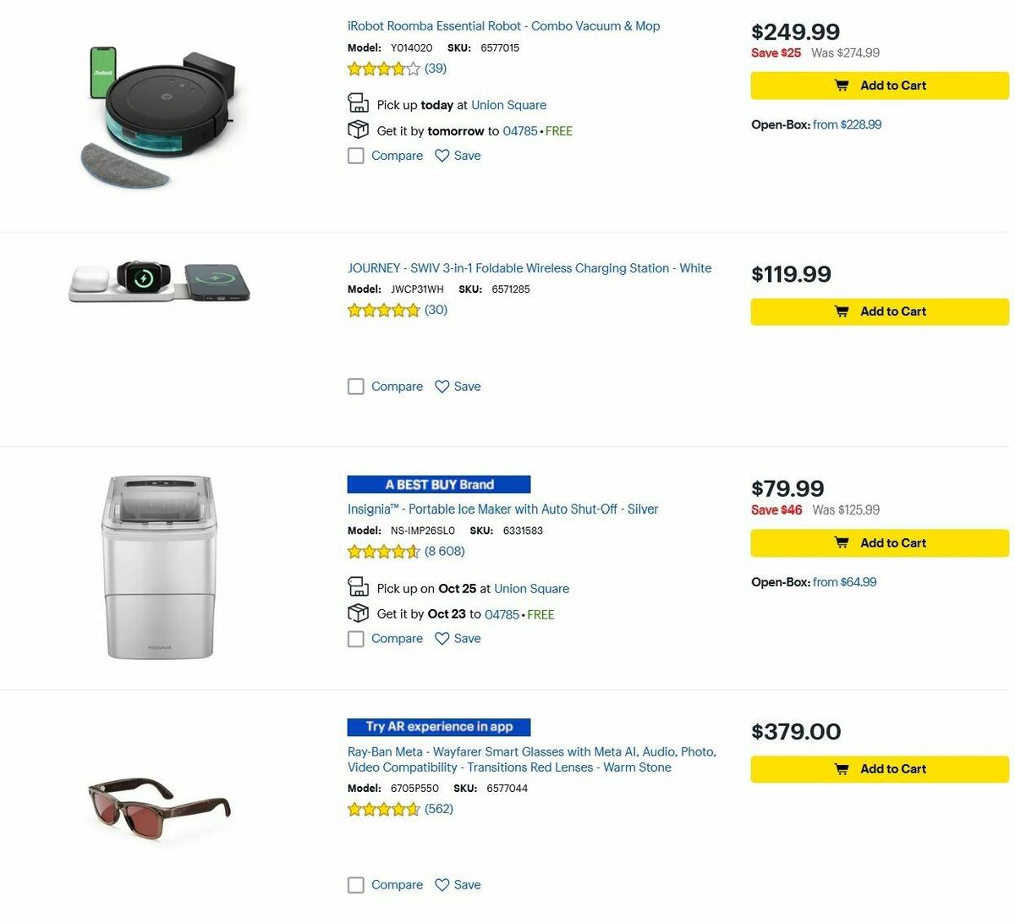Click the heart icon to save the Roomba
This screenshot has height=924, width=1015.
pyautogui.click(x=442, y=156)
